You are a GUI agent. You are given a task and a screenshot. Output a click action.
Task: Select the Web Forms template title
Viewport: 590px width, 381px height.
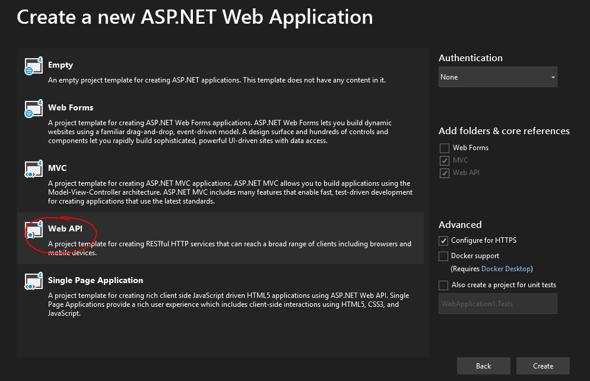[71, 107]
